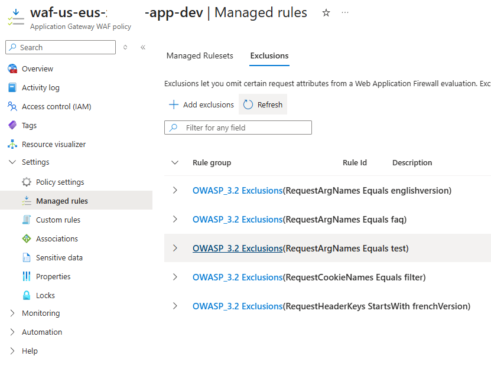Collapse the sidebar with double-chevron icon
Viewport: 491px width, 366px height.
click(142, 47)
